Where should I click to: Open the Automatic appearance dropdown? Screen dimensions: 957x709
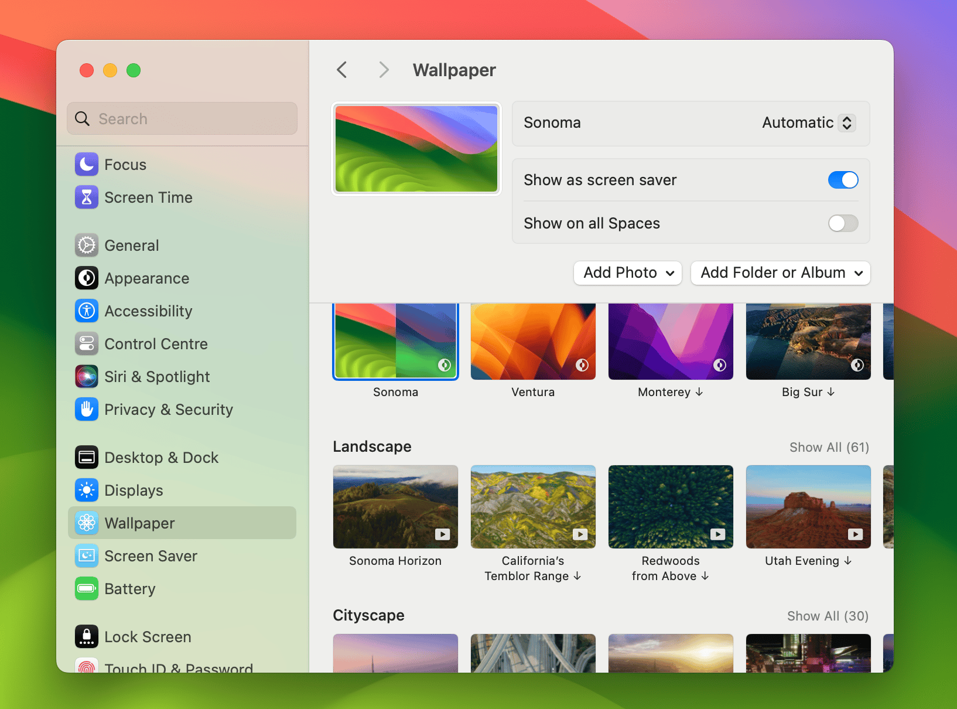[809, 123]
